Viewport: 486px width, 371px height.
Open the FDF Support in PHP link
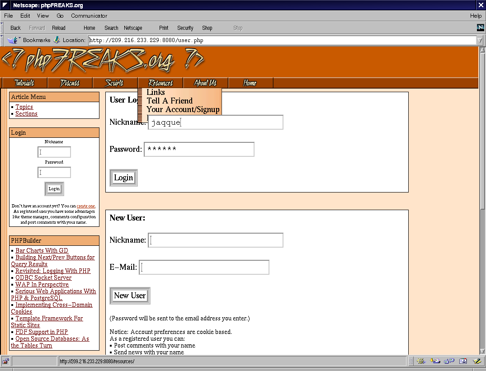coord(42,332)
